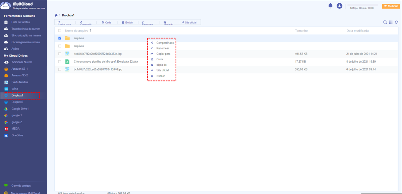Select OneDrive drive
The width and height of the screenshot is (402, 194).
(x=17, y=135)
